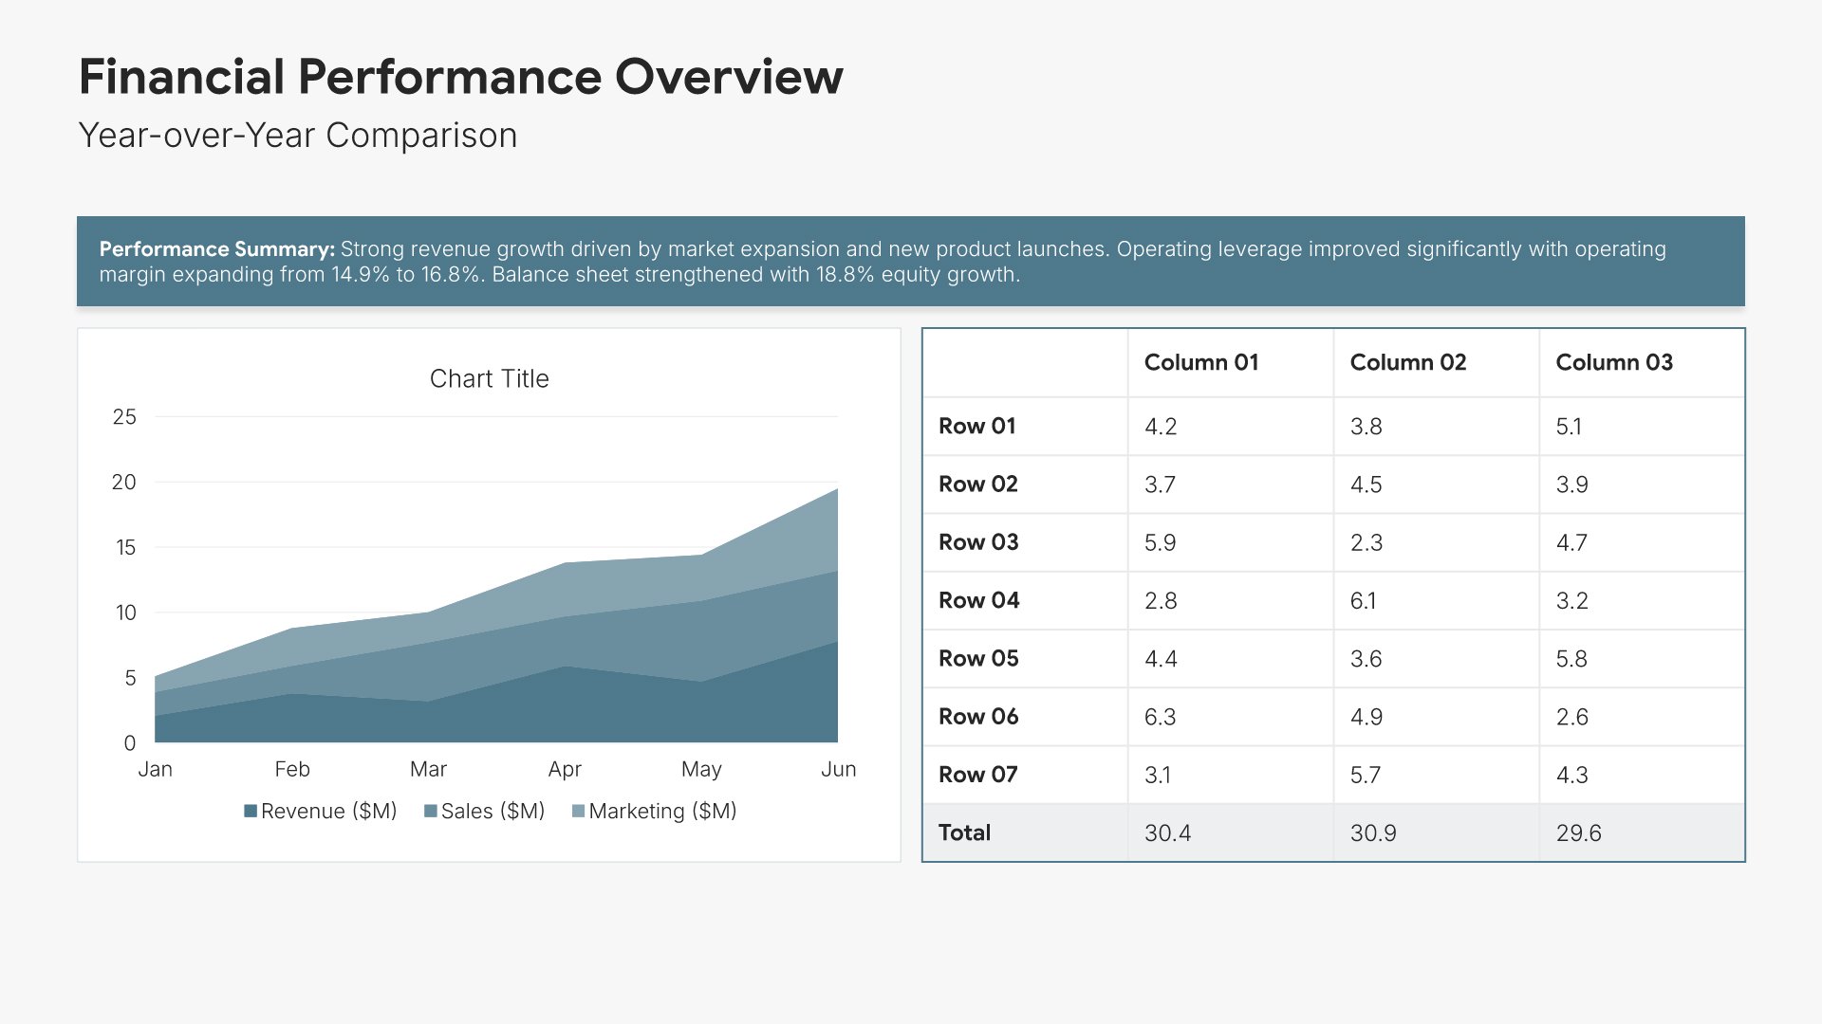The height and width of the screenshot is (1024, 1822).
Task: Click the Total row label
Action: [x=964, y=833]
